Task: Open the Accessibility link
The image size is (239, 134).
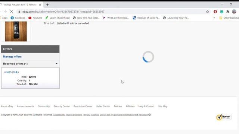Action: coord(59,115)
